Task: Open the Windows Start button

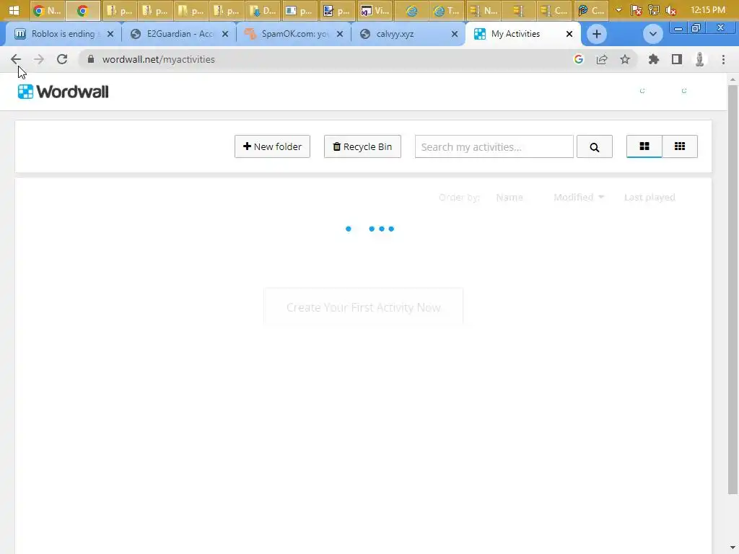Action: pos(14,10)
